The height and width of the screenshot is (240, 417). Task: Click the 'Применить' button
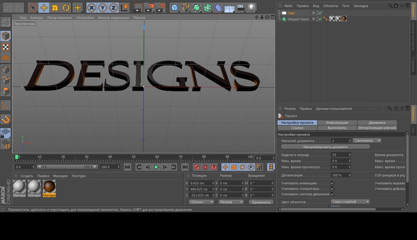point(261,202)
